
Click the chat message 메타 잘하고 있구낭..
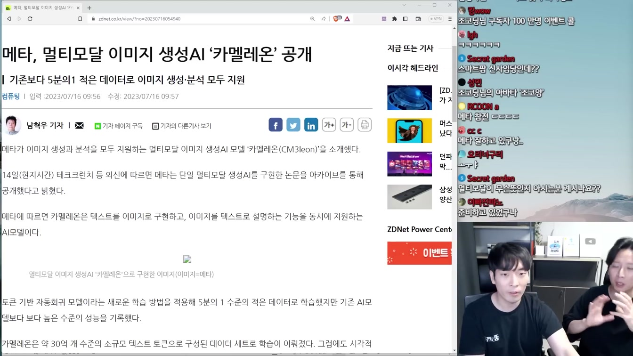click(491, 141)
